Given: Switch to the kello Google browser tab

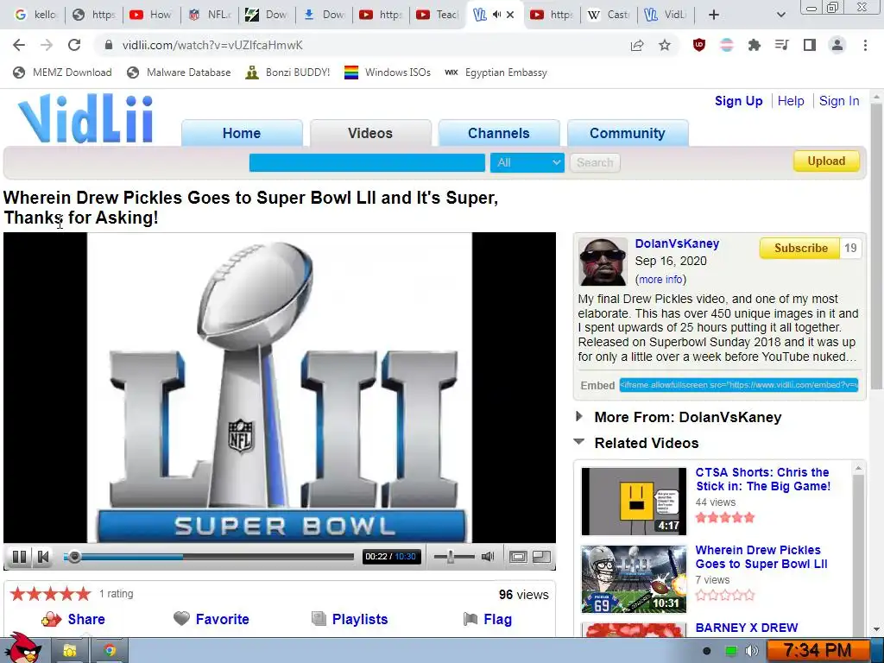Looking at the screenshot, I should [35, 15].
